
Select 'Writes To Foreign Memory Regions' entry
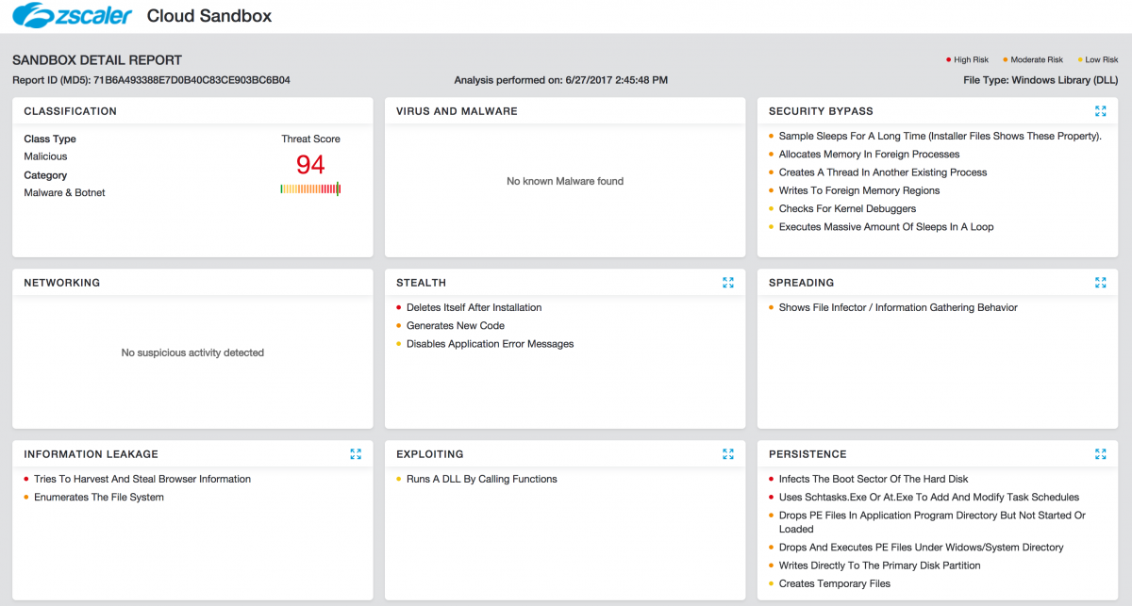[858, 190]
